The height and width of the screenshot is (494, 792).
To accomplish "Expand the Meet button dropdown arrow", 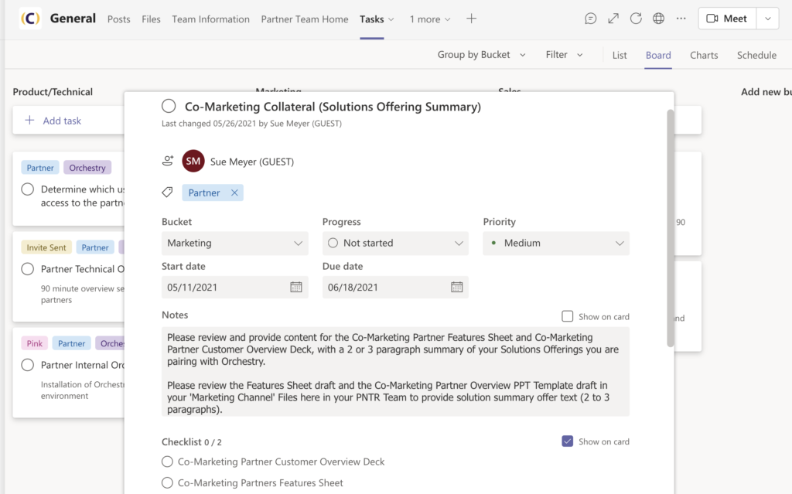I will 768,18.
